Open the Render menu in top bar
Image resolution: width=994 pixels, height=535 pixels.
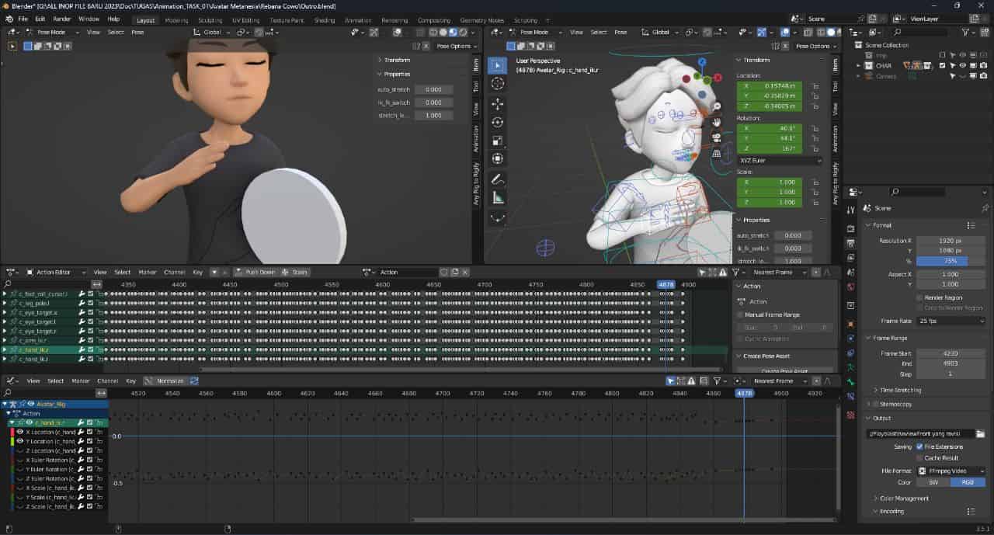pos(62,19)
